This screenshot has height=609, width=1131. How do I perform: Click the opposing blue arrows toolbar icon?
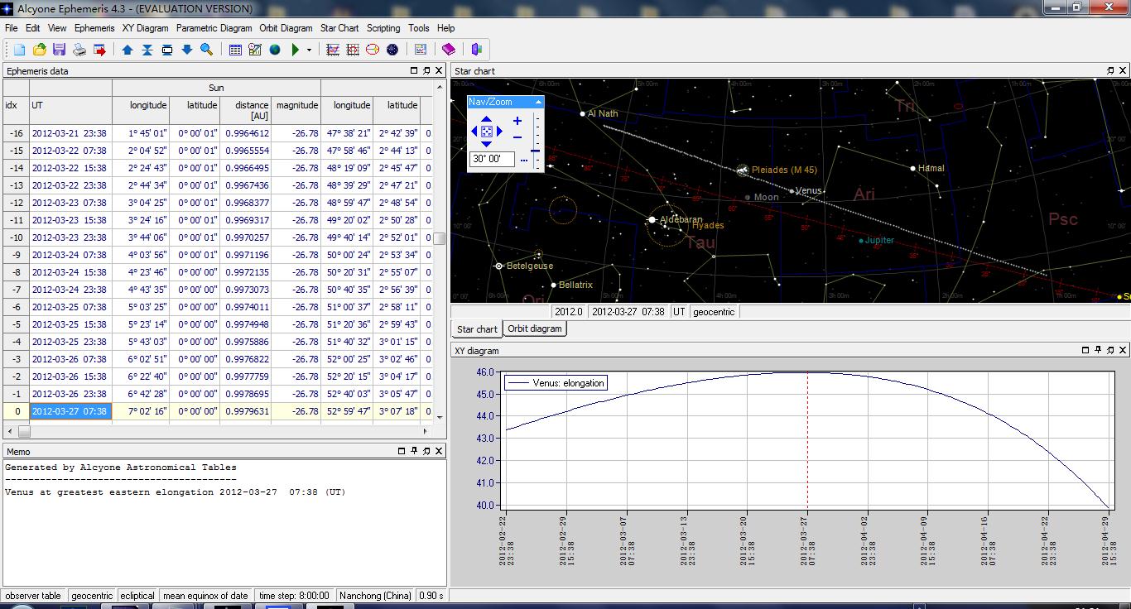(147, 50)
